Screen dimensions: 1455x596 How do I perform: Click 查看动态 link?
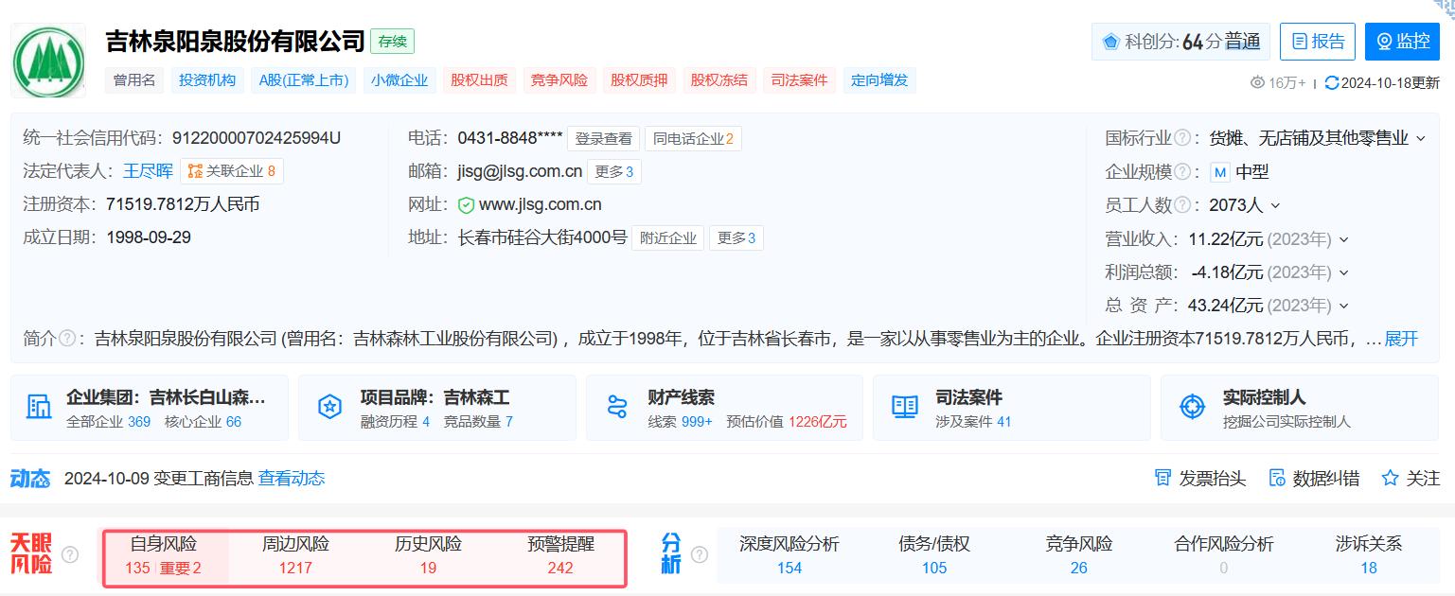(292, 479)
